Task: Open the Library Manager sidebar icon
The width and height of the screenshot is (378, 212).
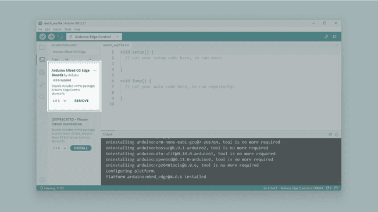Action: 42,72
